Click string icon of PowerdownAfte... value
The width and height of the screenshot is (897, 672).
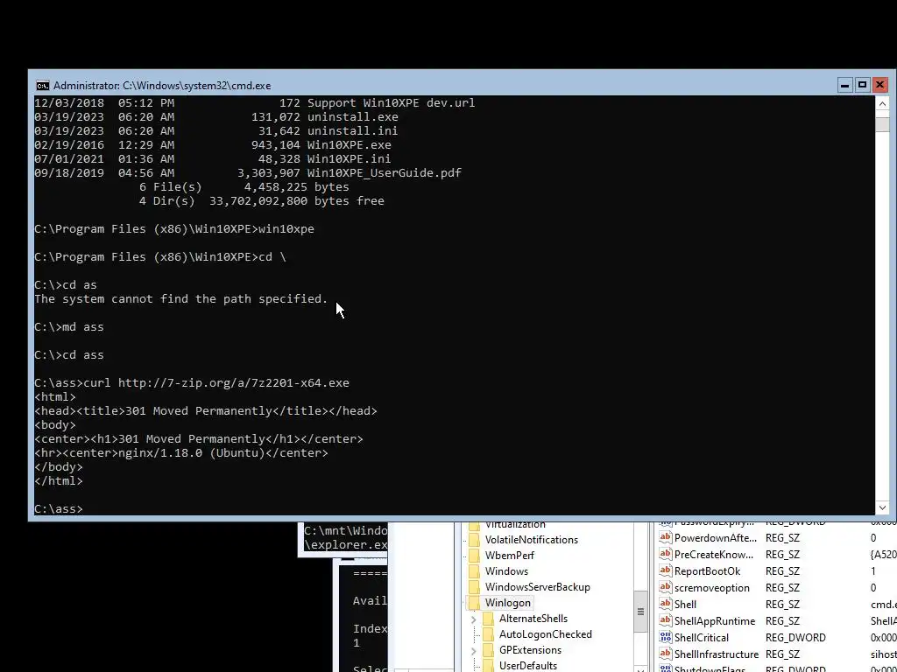(665, 538)
